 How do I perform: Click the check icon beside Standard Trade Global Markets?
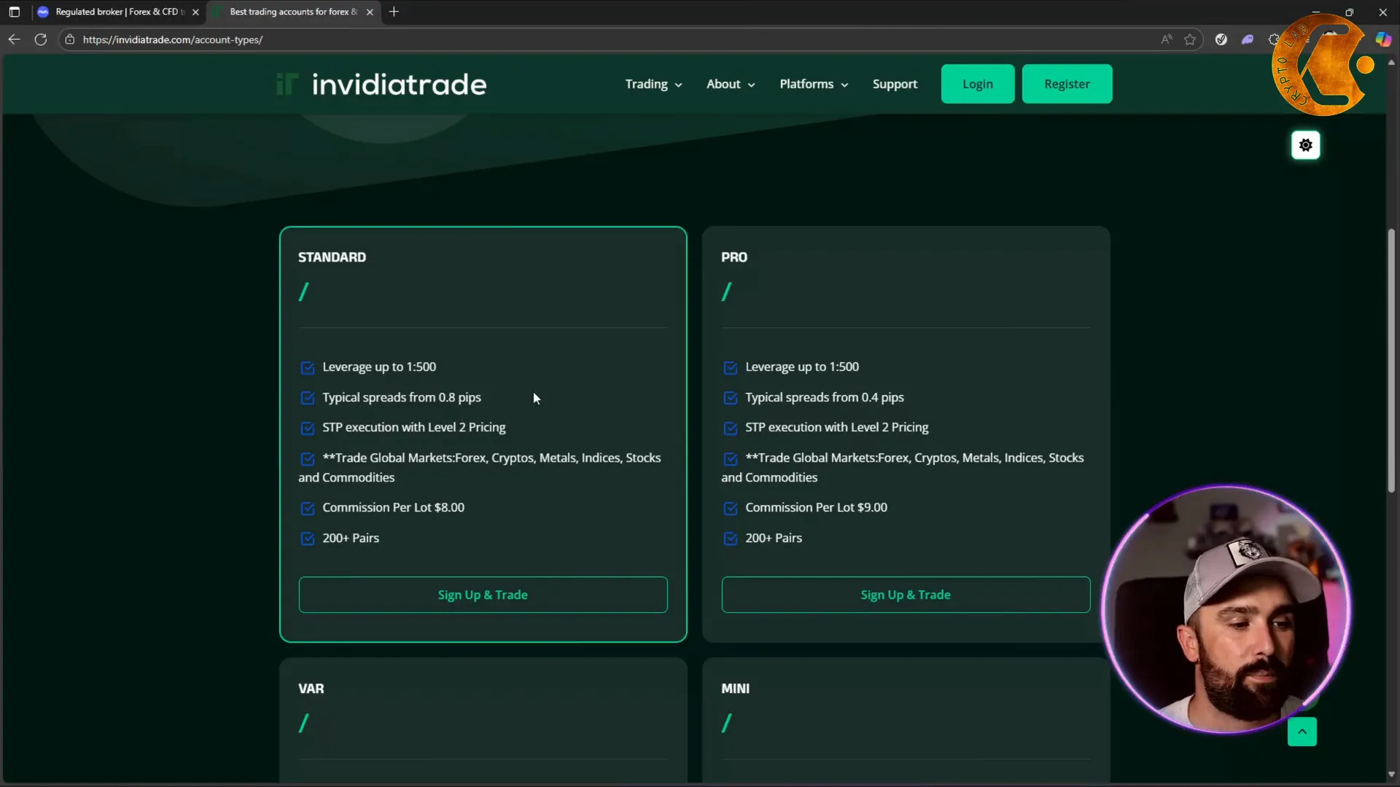(308, 458)
